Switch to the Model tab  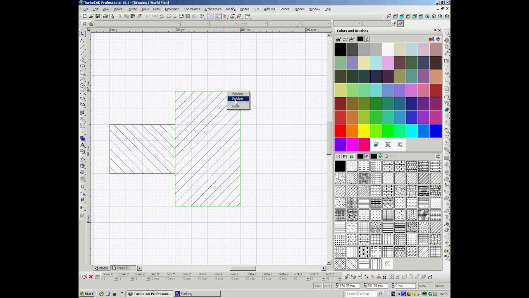101,268
